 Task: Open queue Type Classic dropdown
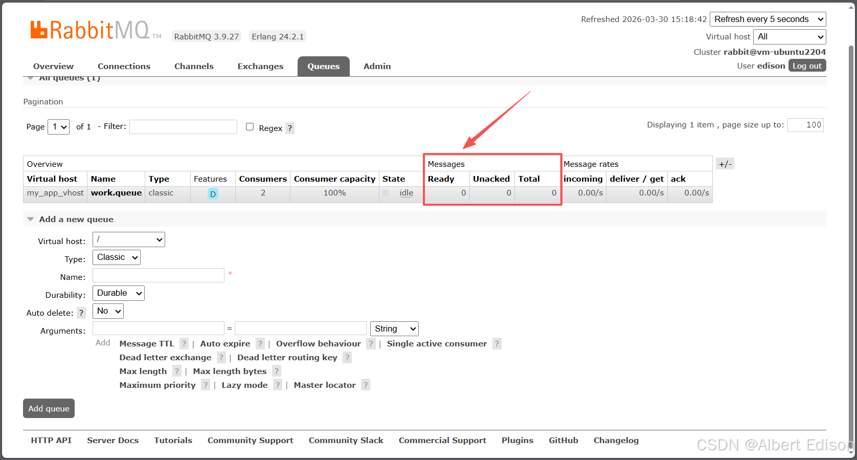[117, 257]
